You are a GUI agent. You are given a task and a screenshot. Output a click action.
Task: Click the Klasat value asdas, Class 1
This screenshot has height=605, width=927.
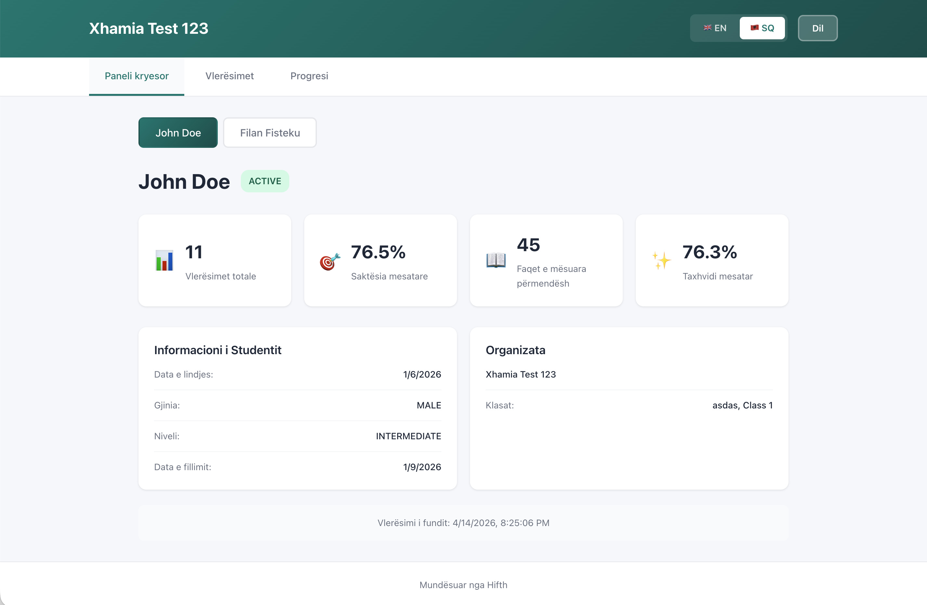pos(742,405)
